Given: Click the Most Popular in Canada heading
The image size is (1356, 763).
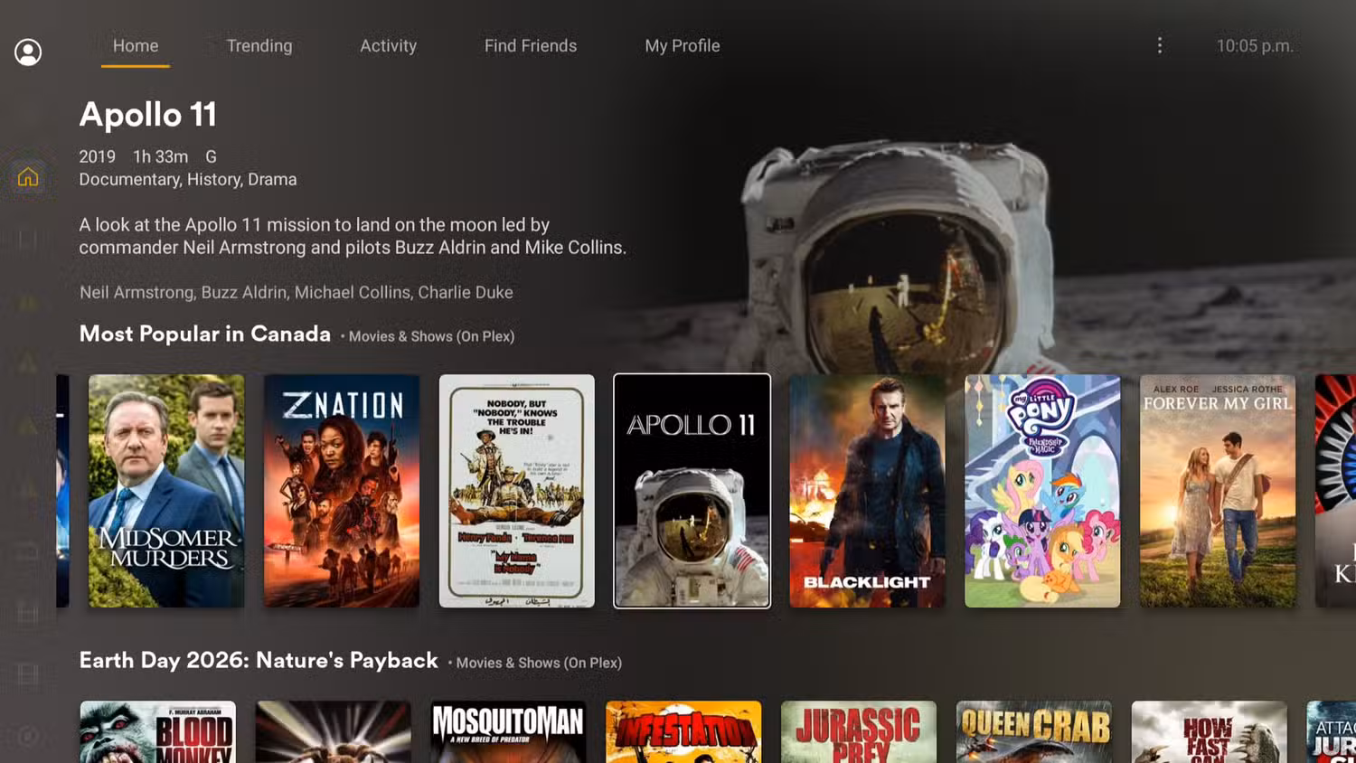Looking at the screenshot, I should [x=205, y=334].
